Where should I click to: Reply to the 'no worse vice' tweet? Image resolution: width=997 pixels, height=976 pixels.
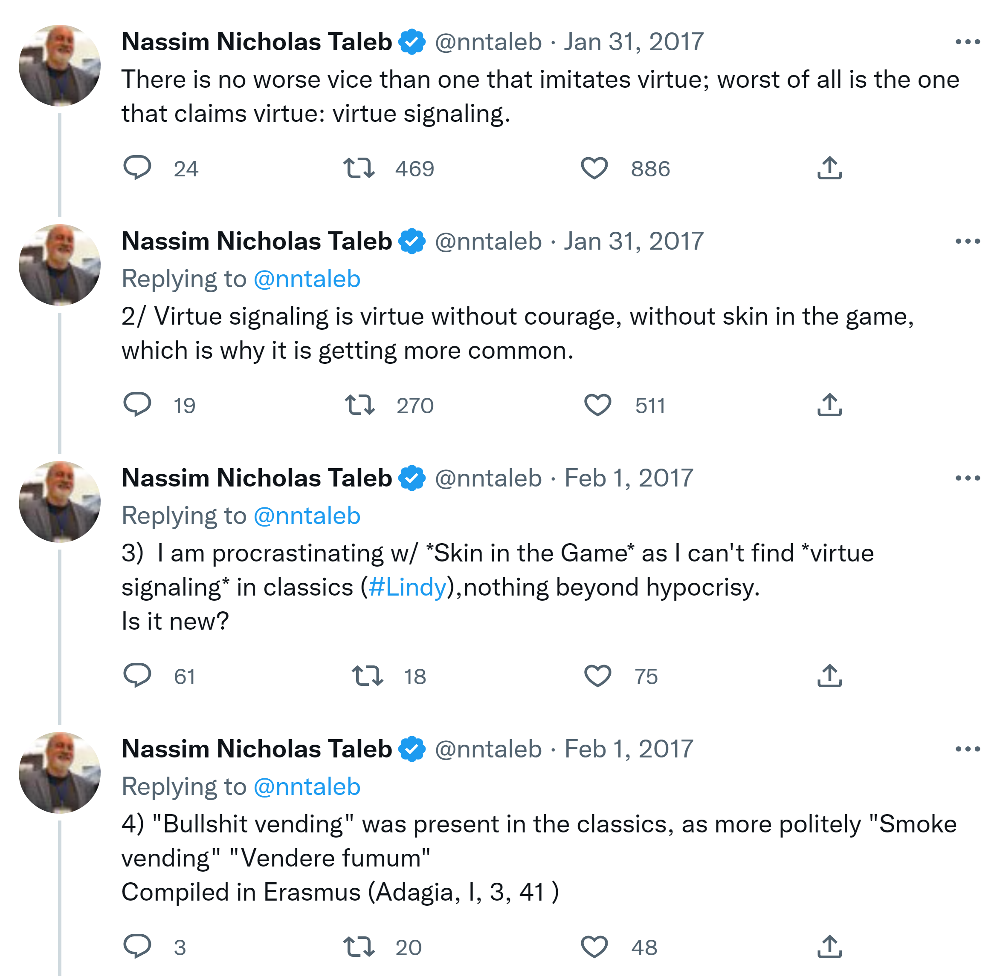(x=137, y=167)
